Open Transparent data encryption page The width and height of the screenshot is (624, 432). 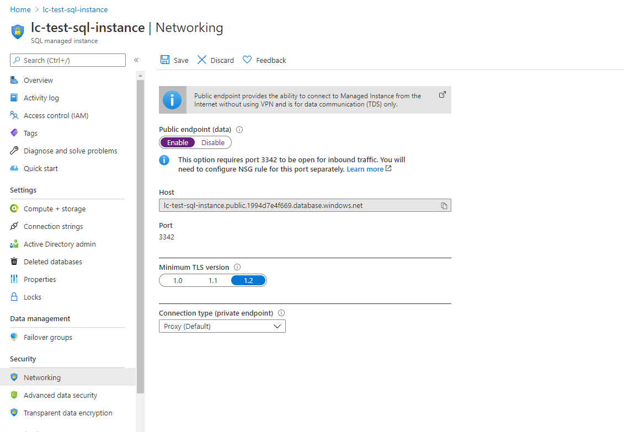click(68, 413)
